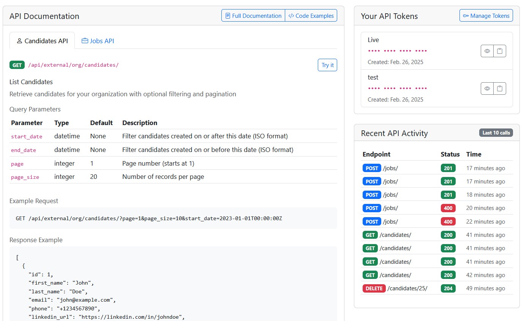This screenshot has width=532, height=321.
Task: Click the Status column header
Action: pyautogui.click(x=450, y=154)
